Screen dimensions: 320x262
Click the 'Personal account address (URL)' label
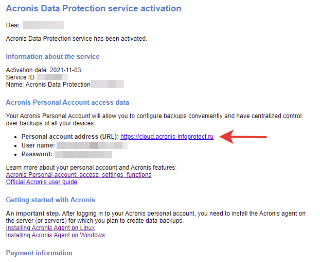tap(70, 137)
